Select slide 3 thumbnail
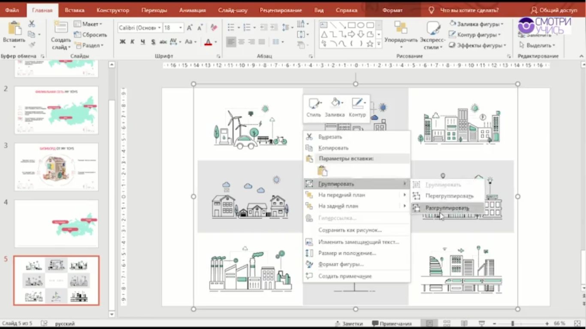The image size is (586, 329). pos(56,167)
